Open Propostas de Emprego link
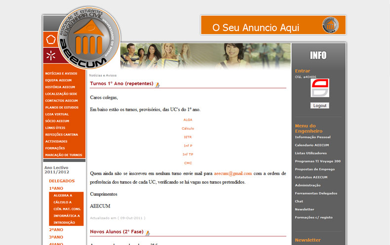390x245 pixels. 315,169
